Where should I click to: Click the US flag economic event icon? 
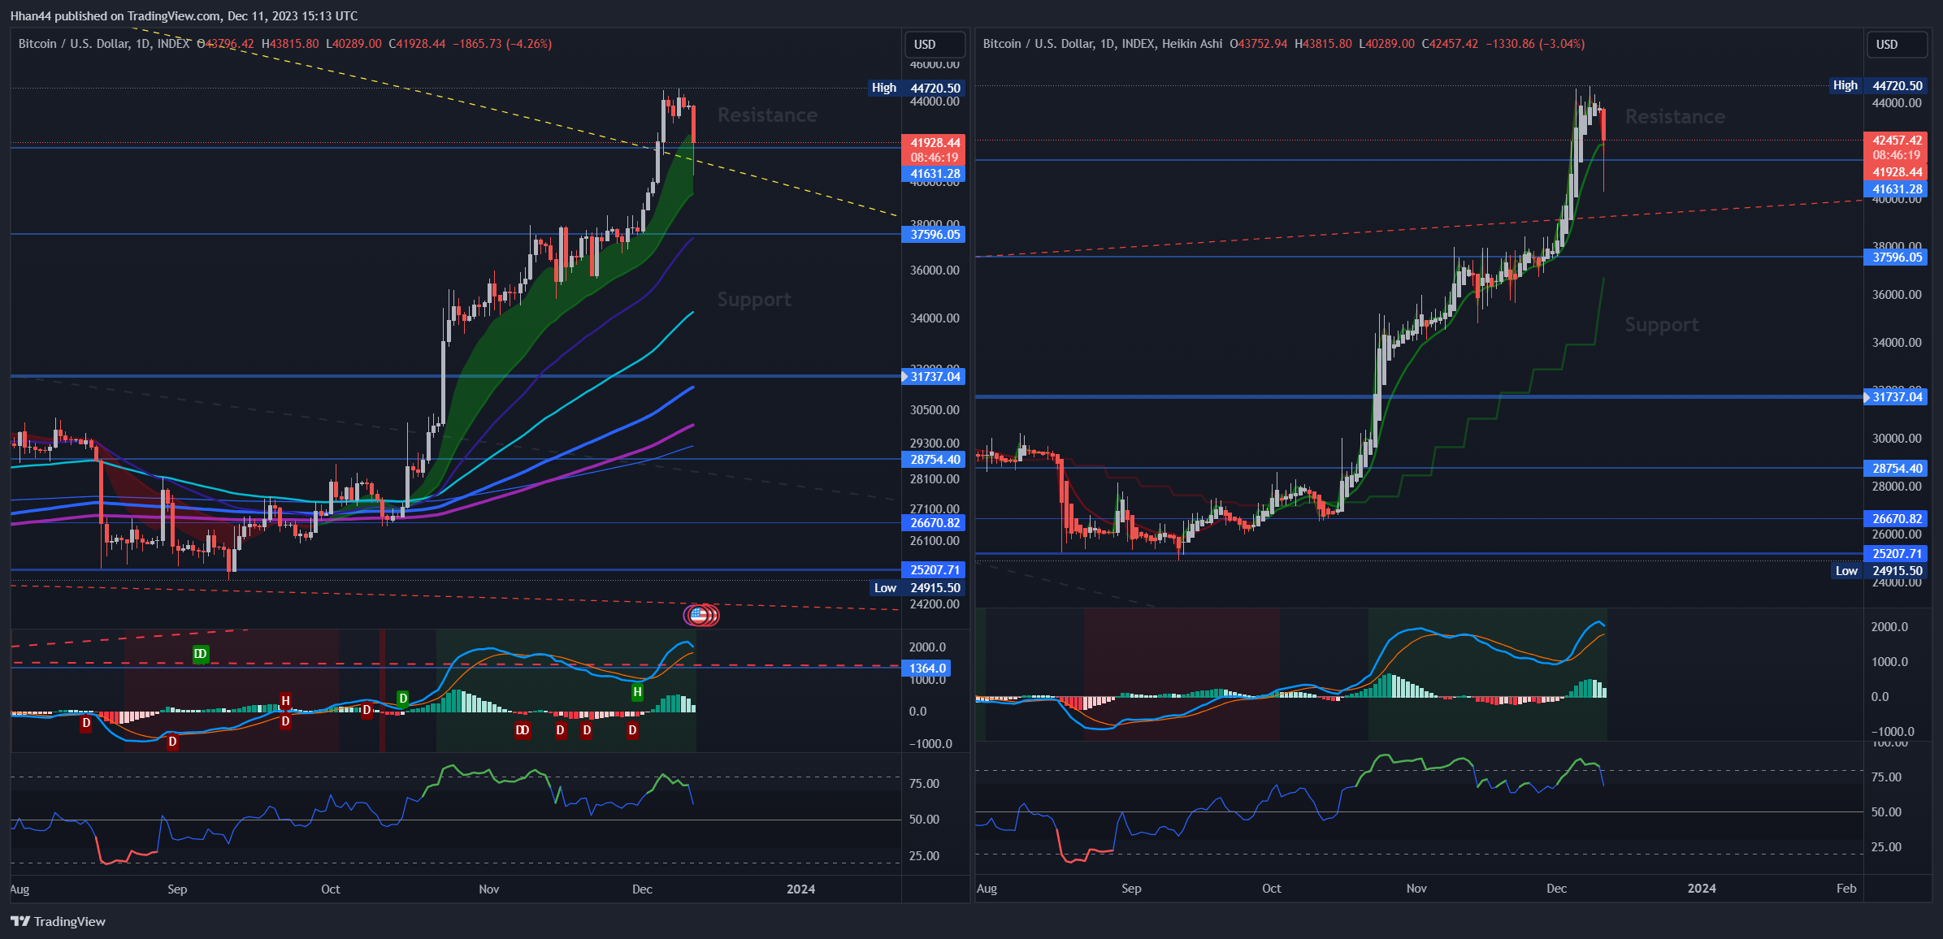point(700,616)
